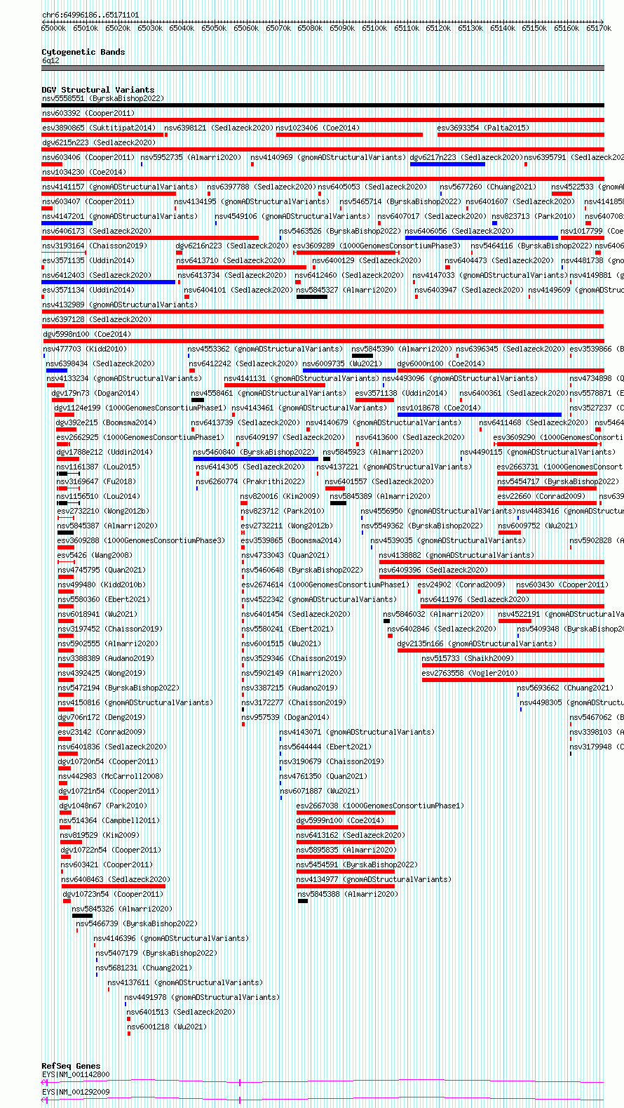Select the Cytogenetic Bands track title
Viewport: 624px width, 1108px height.
tap(83, 52)
